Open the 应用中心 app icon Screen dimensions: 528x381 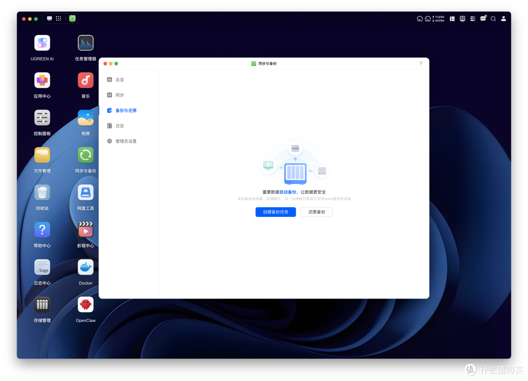(42, 81)
